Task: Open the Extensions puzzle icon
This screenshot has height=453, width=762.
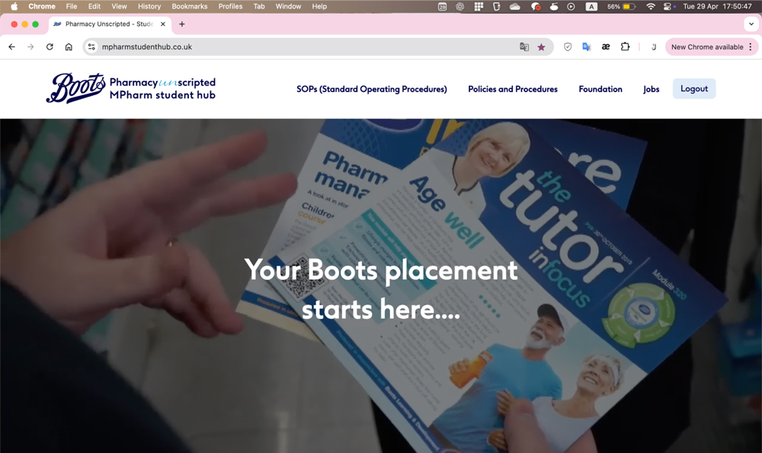Action: point(625,47)
